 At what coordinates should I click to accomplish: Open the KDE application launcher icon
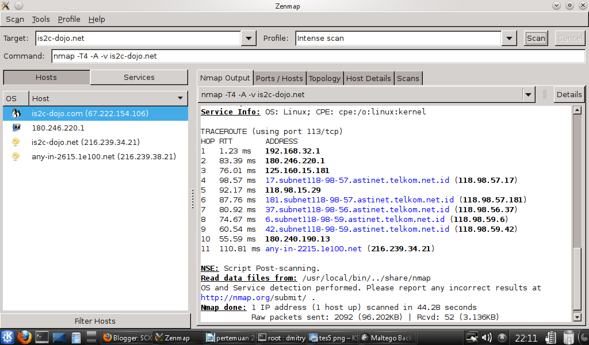tap(7, 337)
